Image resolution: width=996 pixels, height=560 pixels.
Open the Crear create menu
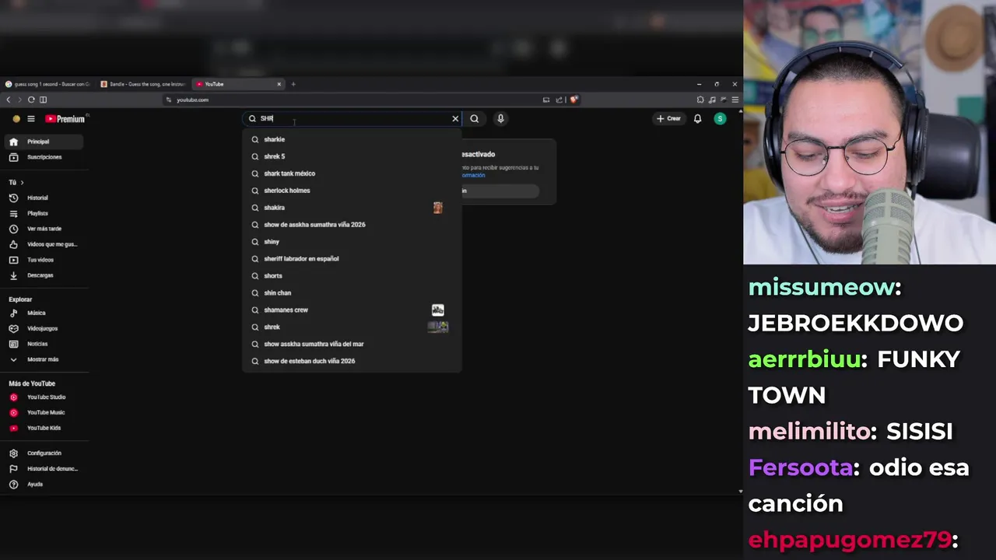pyautogui.click(x=668, y=119)
